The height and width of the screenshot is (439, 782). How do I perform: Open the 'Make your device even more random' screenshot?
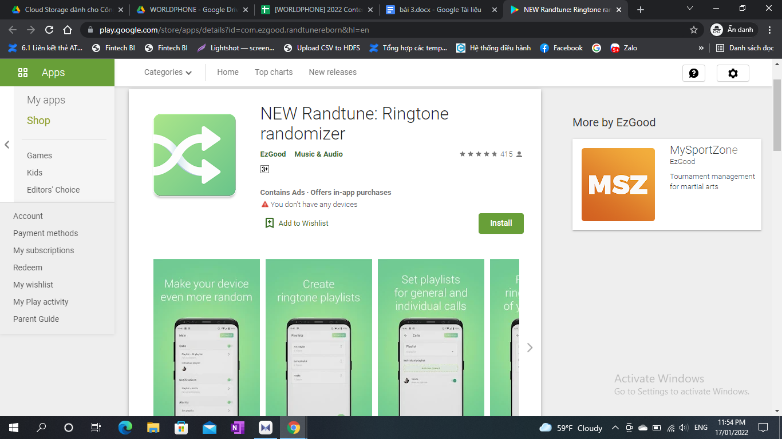pos(207,337)
